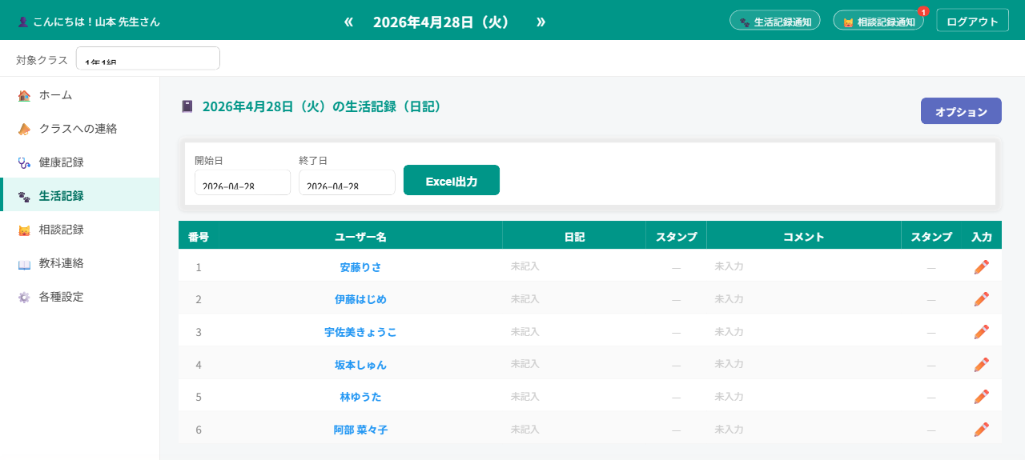
Task: Select 生活記録 in the sidebar
Action: tap(80, 196)
